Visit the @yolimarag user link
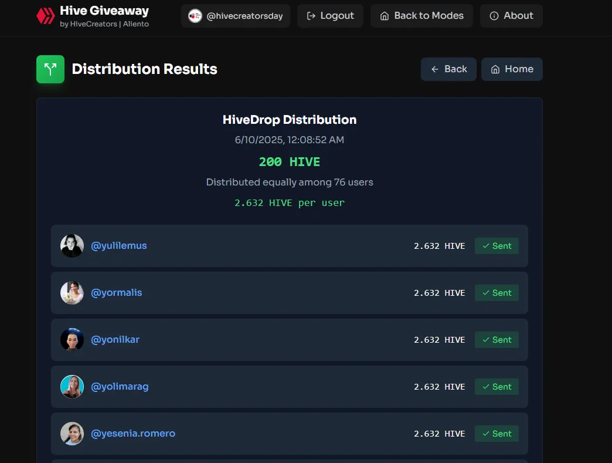The image size is (612, 463). [x=120, y=386]
